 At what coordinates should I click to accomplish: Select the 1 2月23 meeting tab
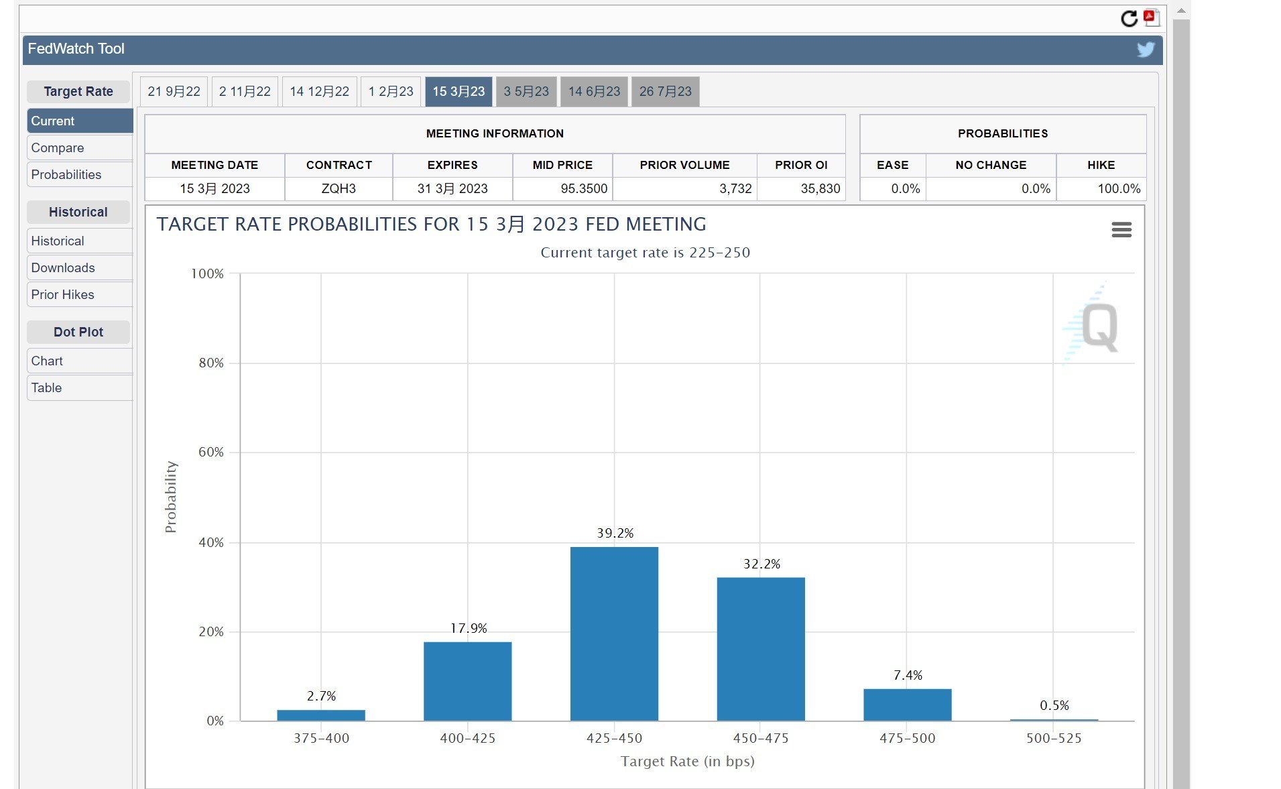(391, 92)
